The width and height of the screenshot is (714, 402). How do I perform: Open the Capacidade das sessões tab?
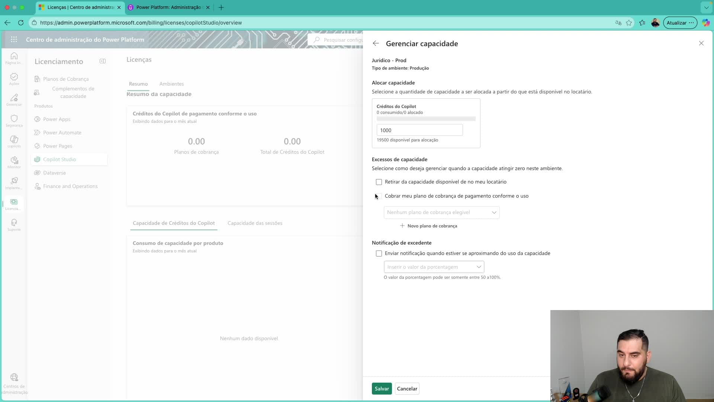click(255, 223)
